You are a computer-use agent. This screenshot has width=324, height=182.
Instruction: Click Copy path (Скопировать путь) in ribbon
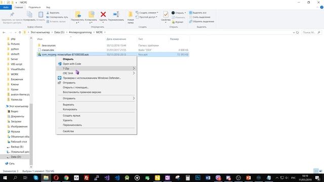(x=57, y=17)
